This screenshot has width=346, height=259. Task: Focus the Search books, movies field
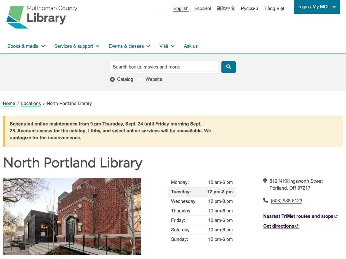164,67
